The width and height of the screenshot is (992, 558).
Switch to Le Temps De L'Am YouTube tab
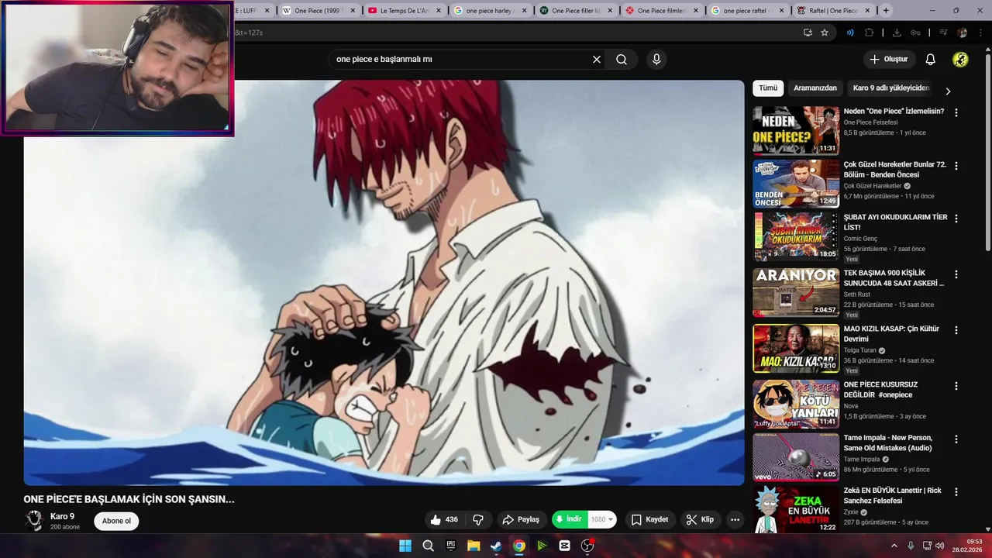[405, 11]
